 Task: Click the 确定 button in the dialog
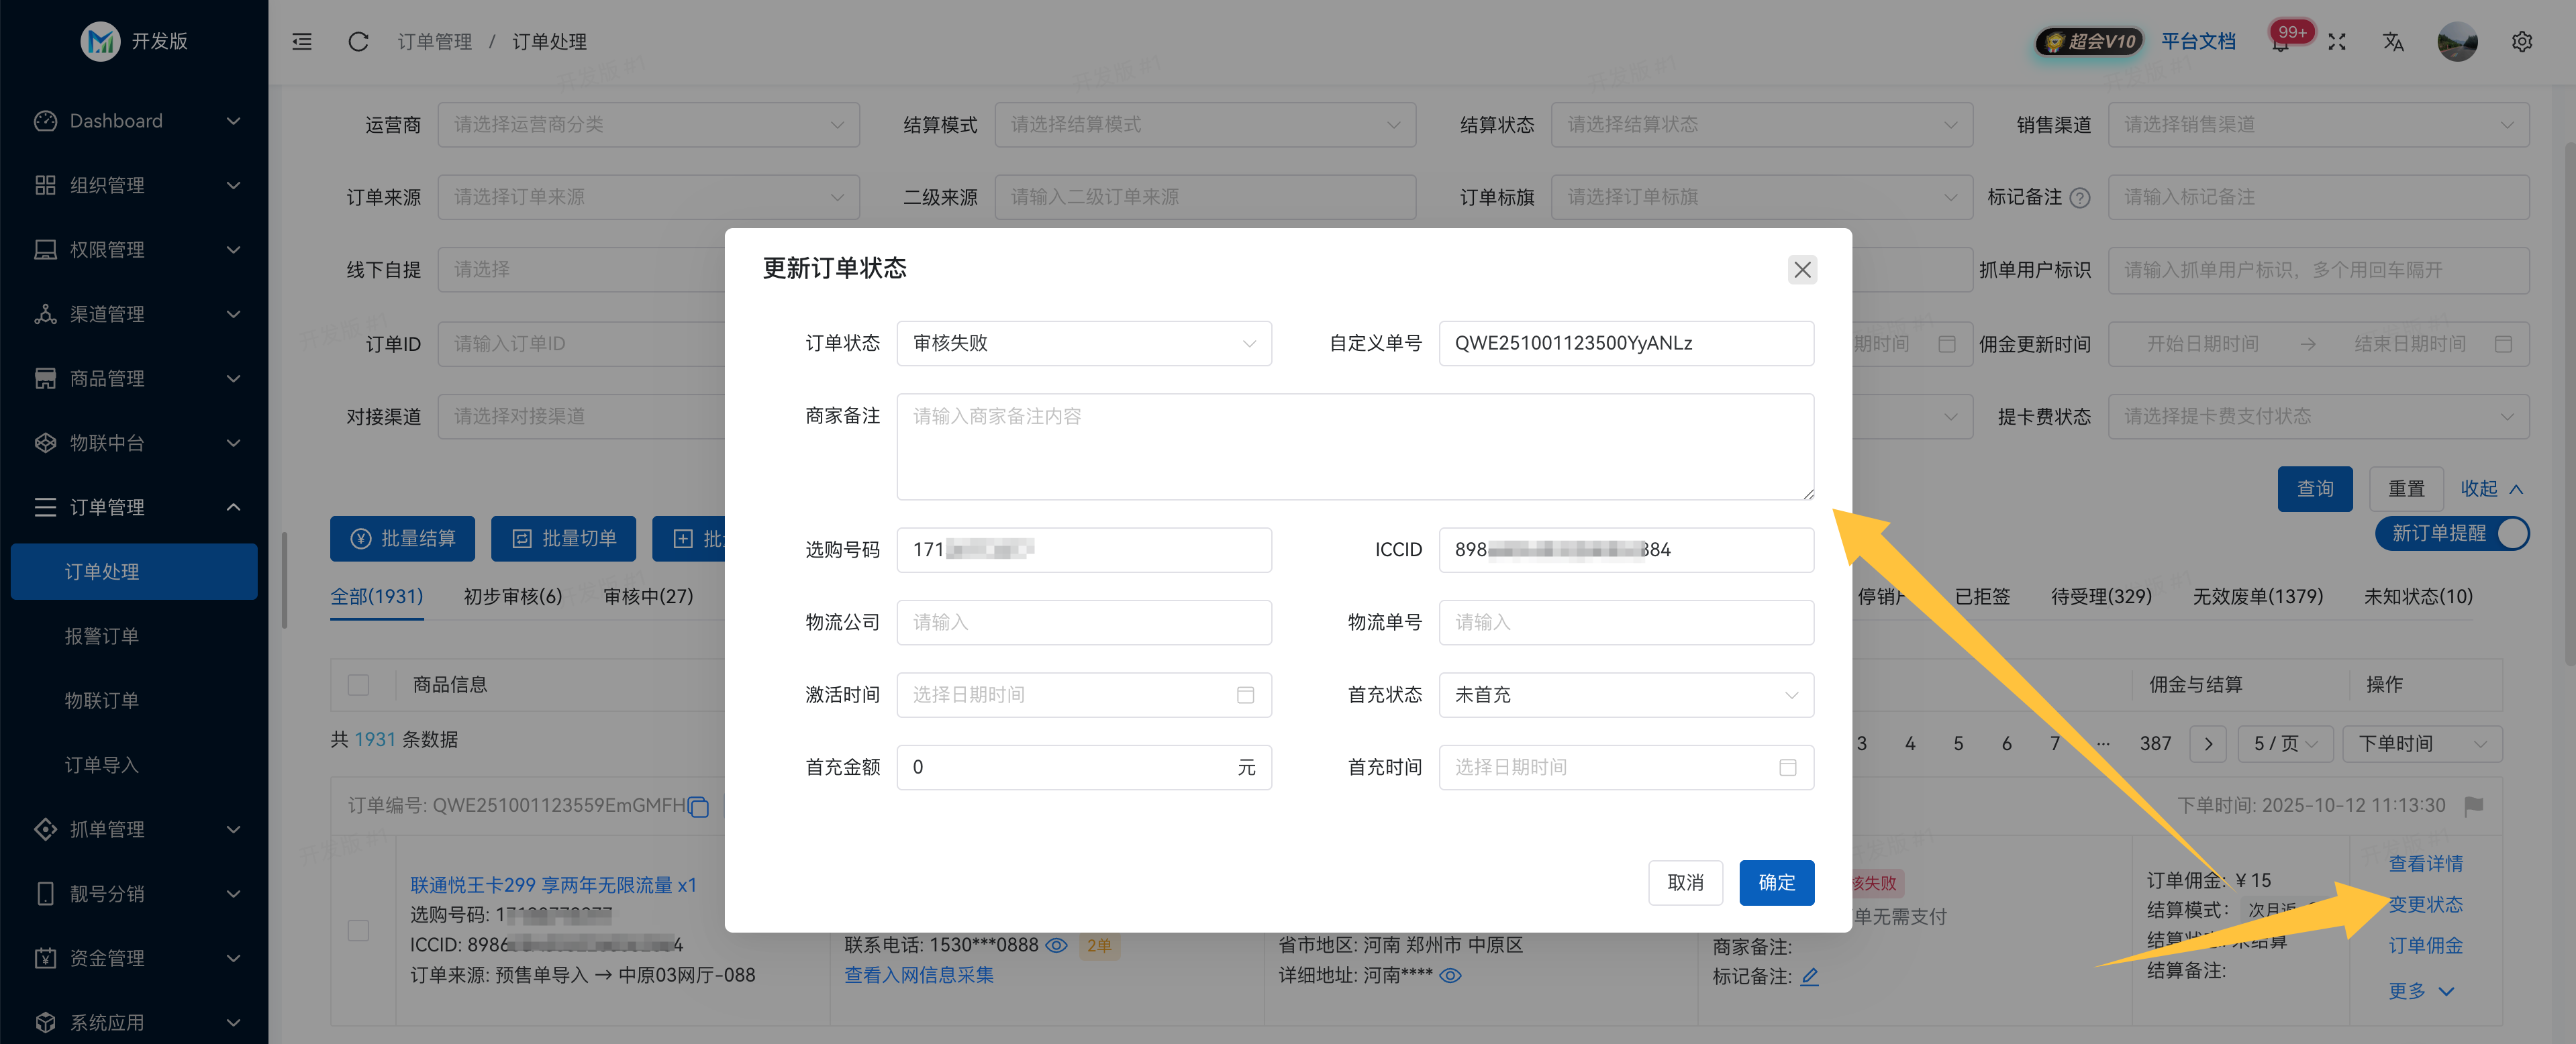(1777, 882)
